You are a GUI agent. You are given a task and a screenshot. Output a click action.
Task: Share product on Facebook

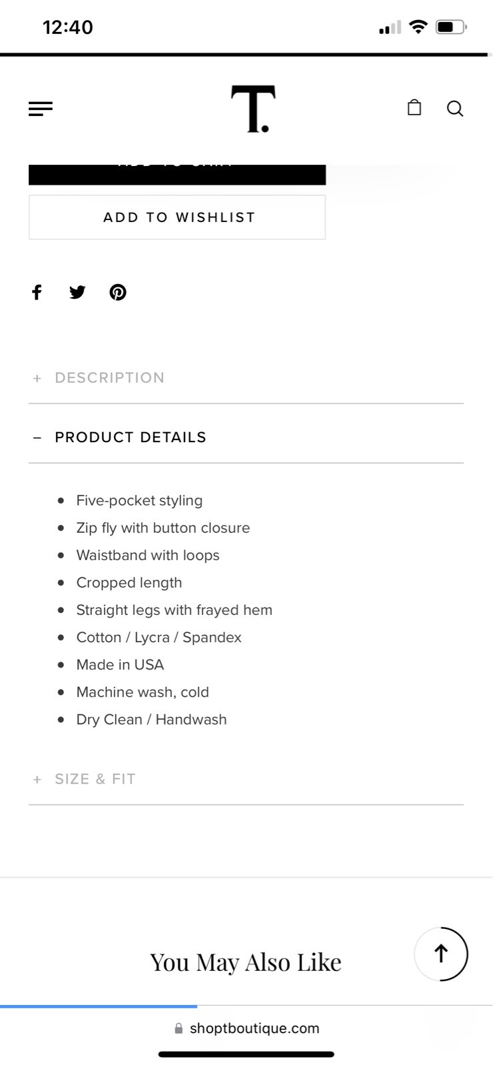(x=37, y=292)
